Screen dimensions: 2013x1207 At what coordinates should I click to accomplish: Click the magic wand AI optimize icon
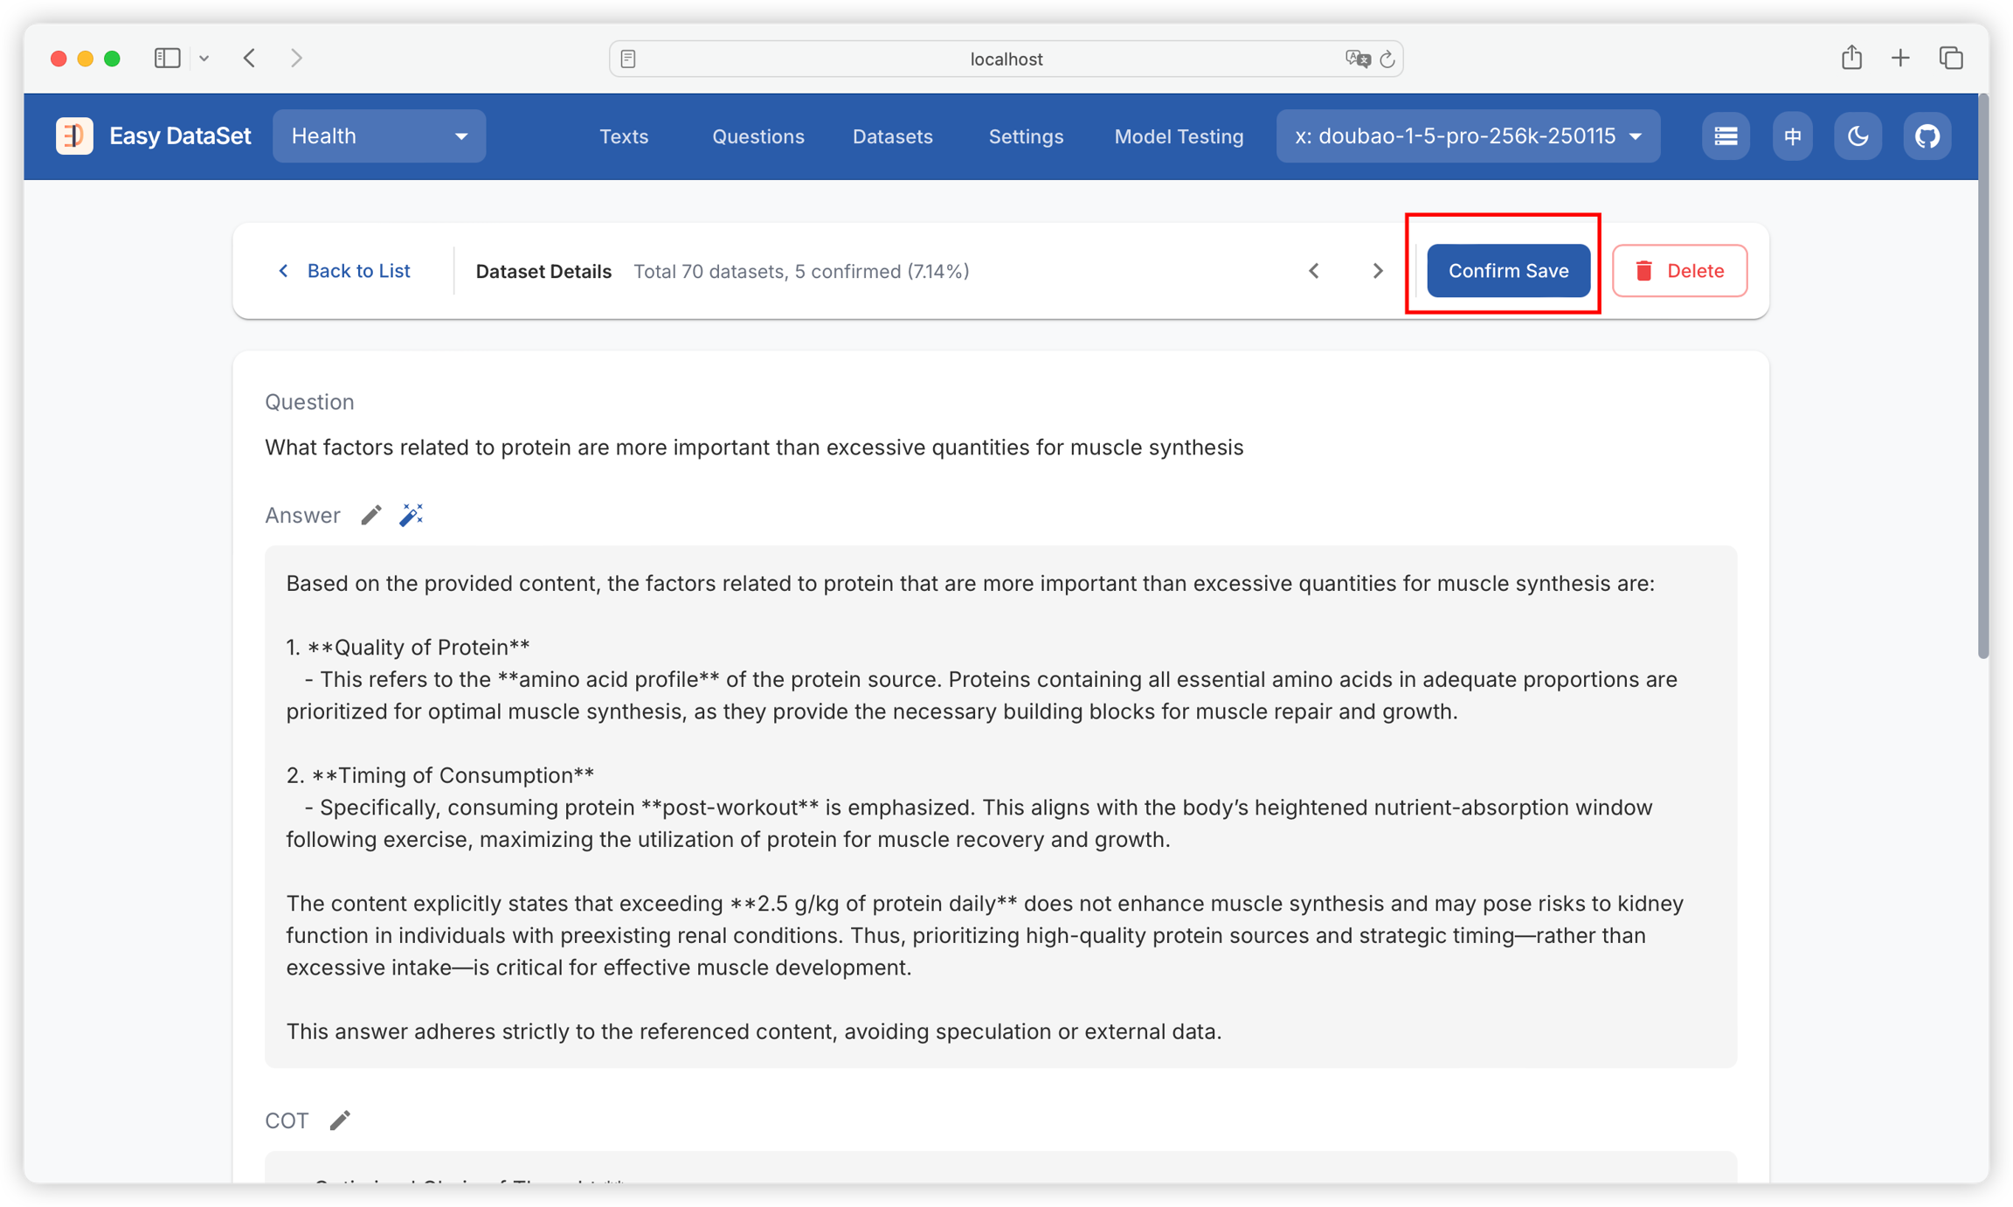pos(412,515)
